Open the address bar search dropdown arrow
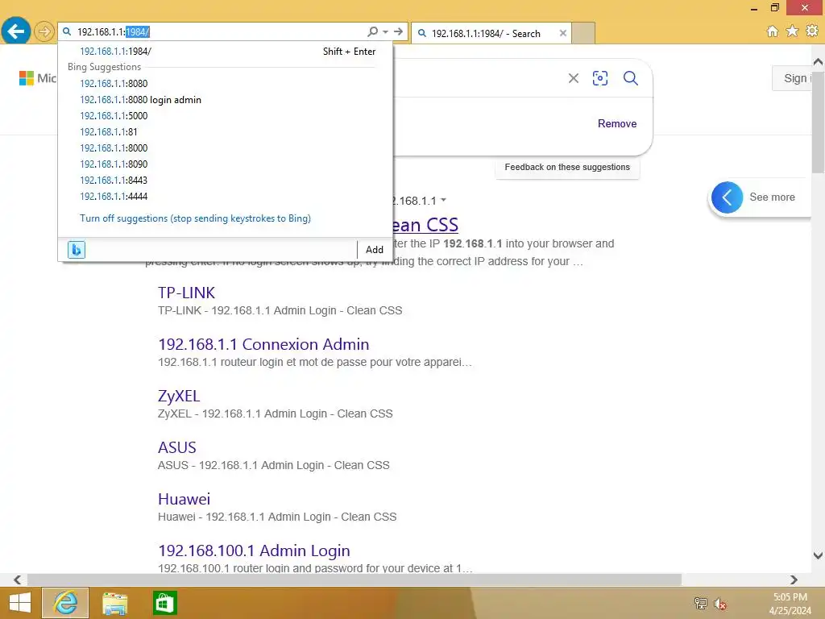825x619 pixels. 386,31
